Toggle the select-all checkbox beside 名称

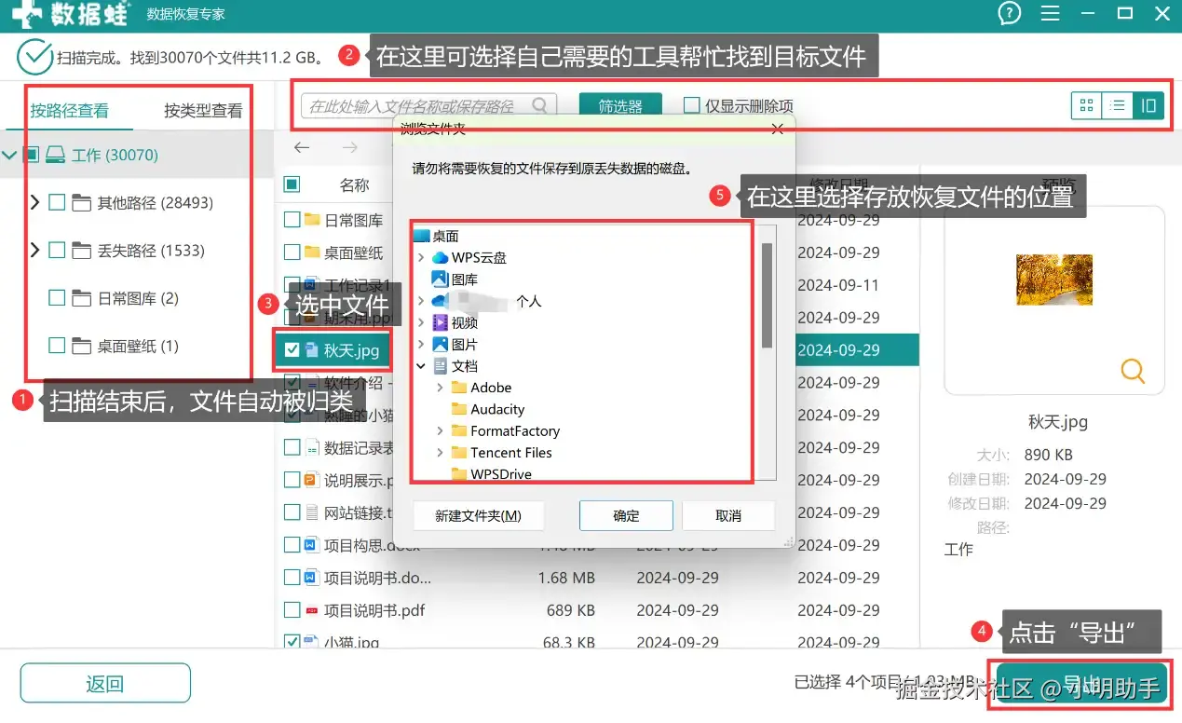coord(292,184)
